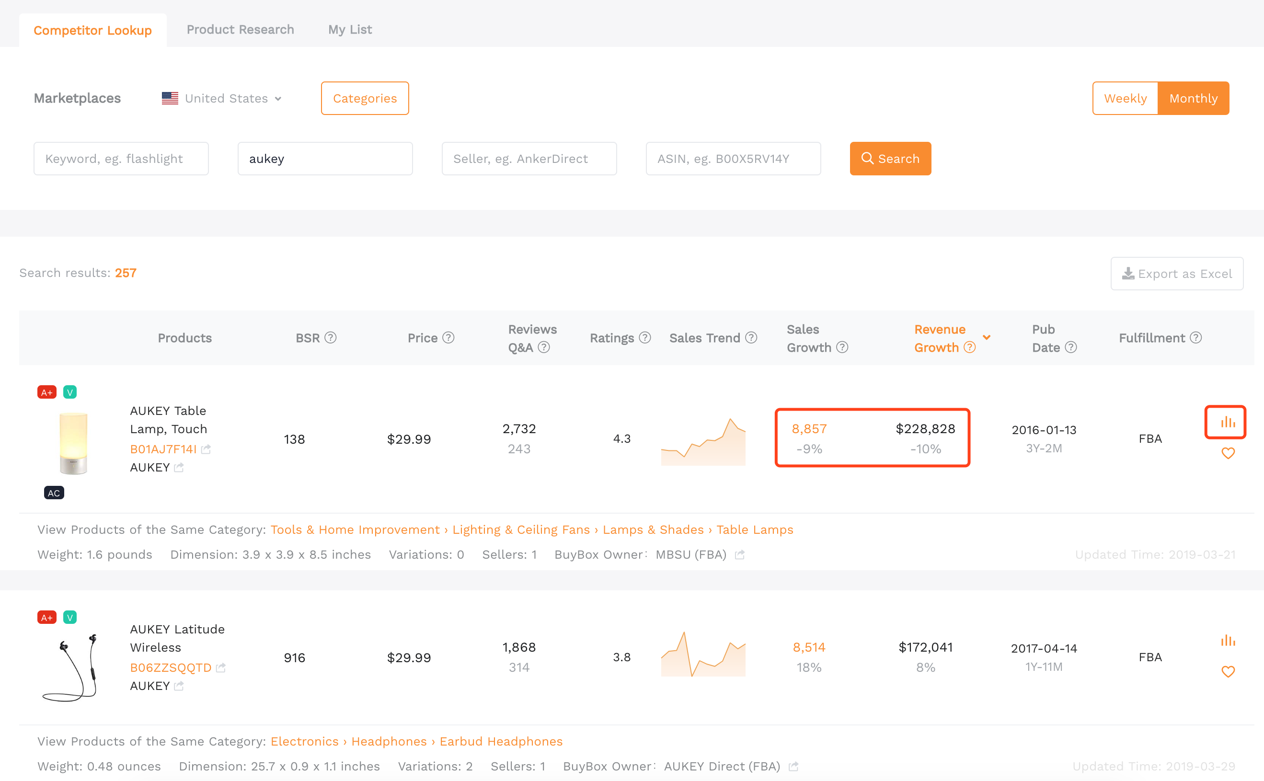Open external link beside MBSU (FBA) owner
This screenshot has width=1264, height=781.
[x=740, y=554]
